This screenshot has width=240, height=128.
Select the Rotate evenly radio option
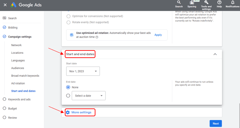click(68, 22)
